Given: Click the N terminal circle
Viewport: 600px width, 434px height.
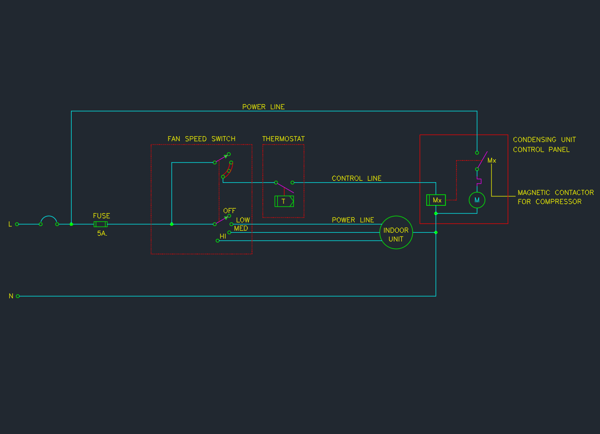Looking at the screenshot, I should [x=18, y=296].
